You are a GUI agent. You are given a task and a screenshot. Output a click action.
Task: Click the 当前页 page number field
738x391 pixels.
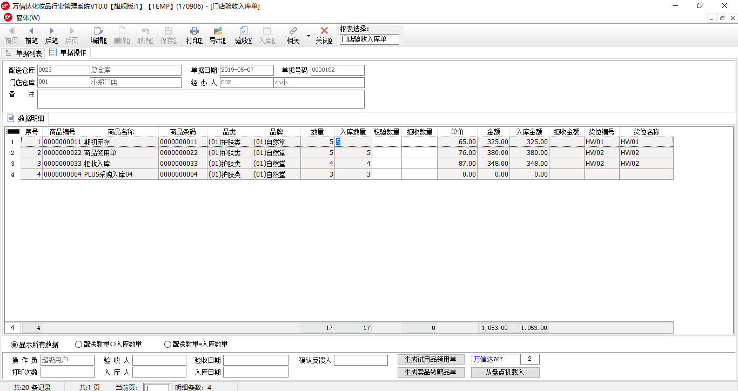coord(157,387)
